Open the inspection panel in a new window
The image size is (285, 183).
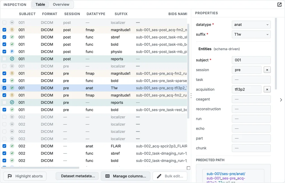click(x=279, y=4)
